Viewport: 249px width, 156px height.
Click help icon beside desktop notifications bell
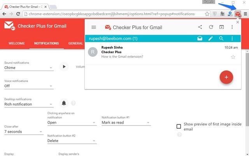(73, 103)
